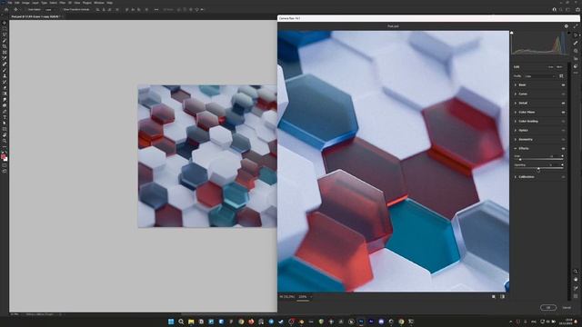582x327 pixels.
Task: Toggle Detail panel edits eye icon
Action: coord(563,103)
